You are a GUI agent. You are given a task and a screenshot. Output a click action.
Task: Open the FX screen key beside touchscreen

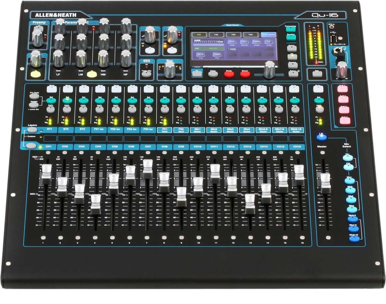[x=292, y=57]
